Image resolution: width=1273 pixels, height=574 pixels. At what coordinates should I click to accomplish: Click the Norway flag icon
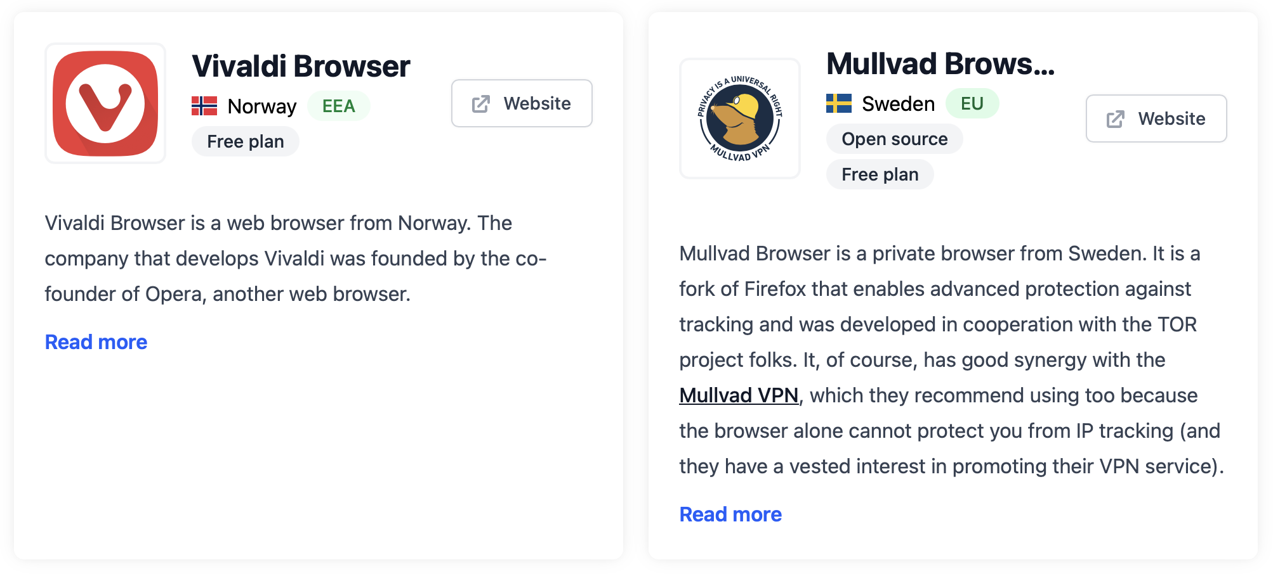tap(204, 106)
